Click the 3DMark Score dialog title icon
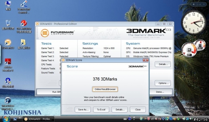Viewport: 209px width, 122px height. pyautogui.click(x=63, y=60)
